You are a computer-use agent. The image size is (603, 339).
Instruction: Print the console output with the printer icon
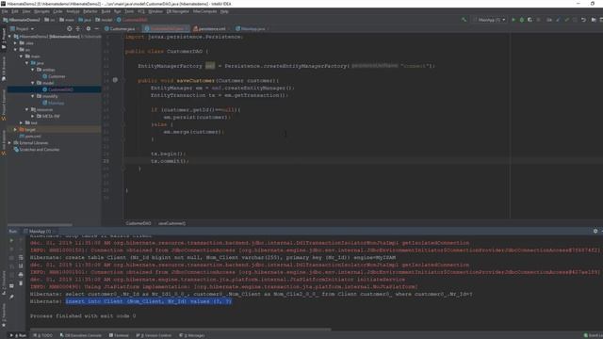coord(21,274)
